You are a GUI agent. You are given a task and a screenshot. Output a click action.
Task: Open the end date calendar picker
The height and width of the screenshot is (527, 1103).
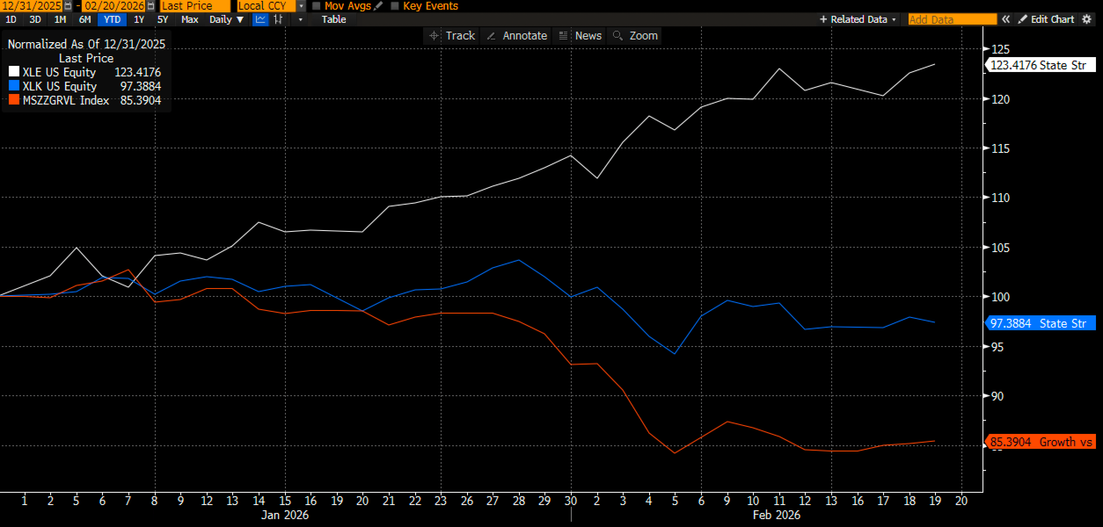tap(151, 6)
